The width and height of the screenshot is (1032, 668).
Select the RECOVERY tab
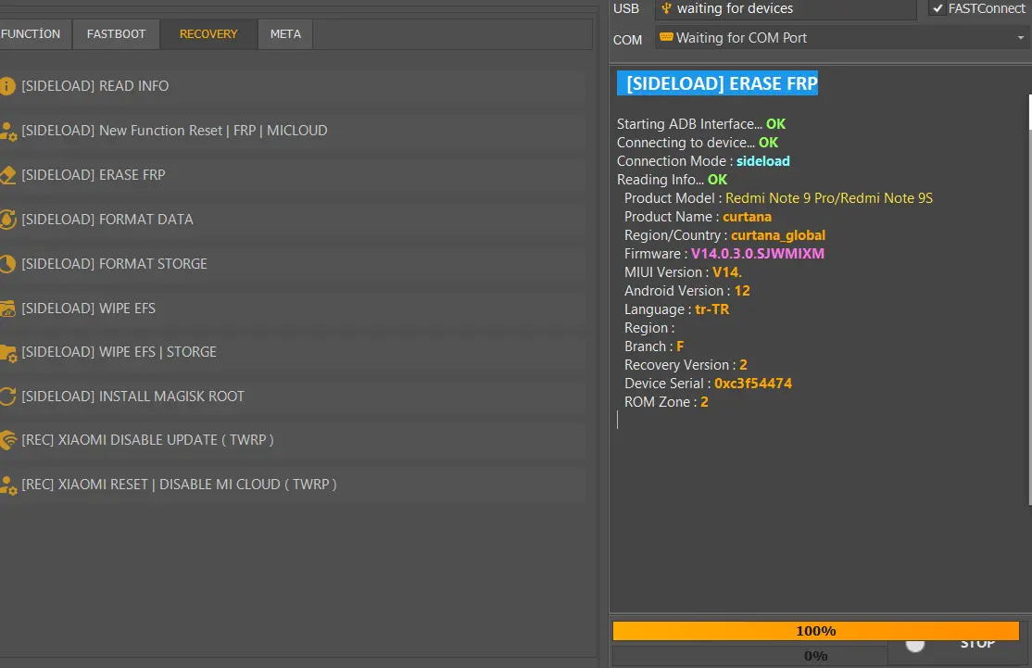208,34
